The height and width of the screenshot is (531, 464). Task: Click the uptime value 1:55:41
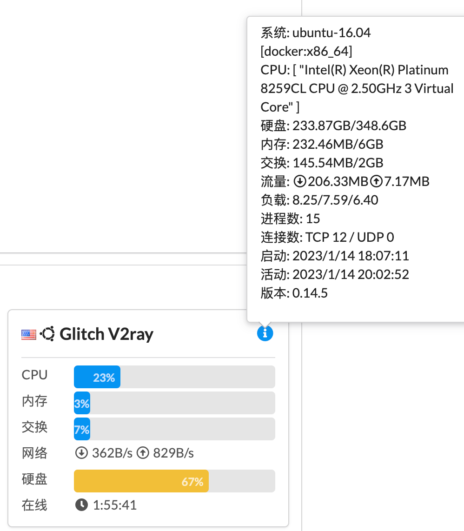(114, 505)
